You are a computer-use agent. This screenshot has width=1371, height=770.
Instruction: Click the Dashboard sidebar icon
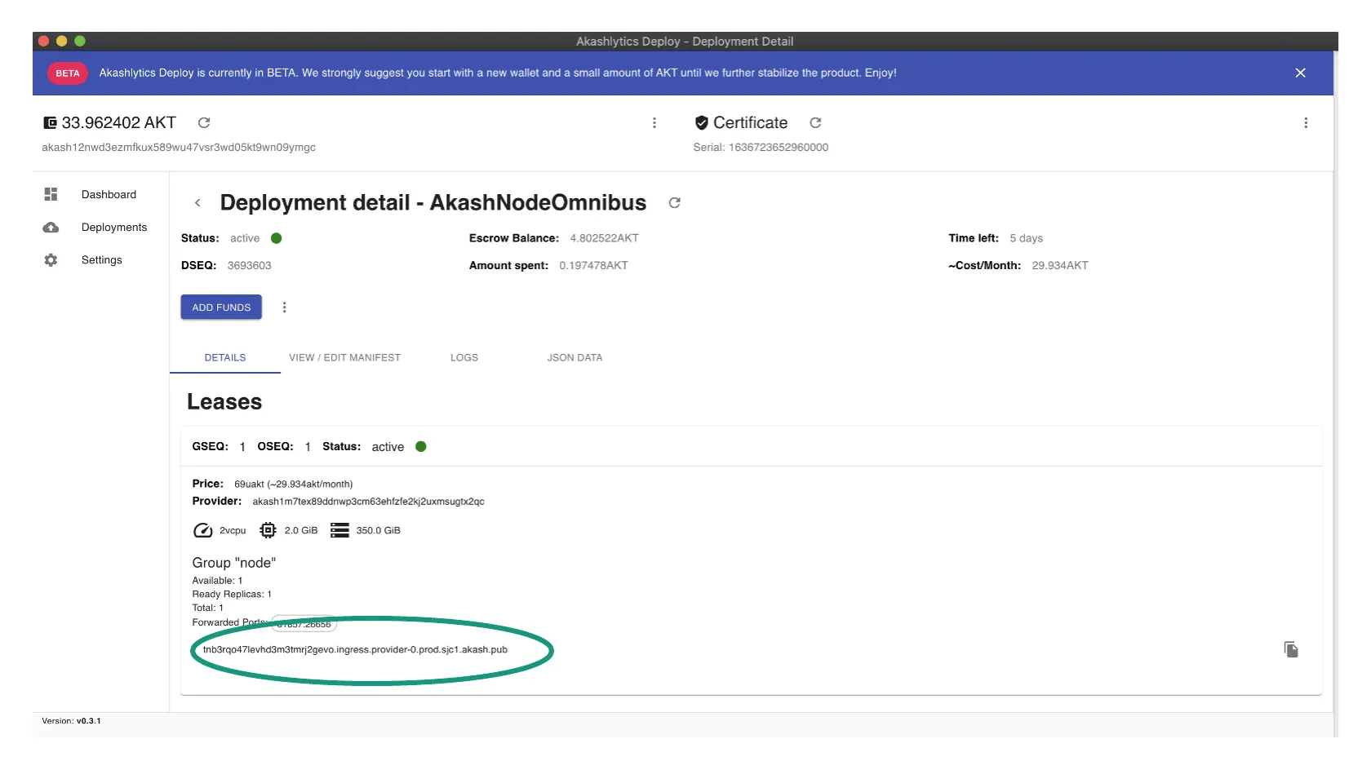click(x=51, y=194)
